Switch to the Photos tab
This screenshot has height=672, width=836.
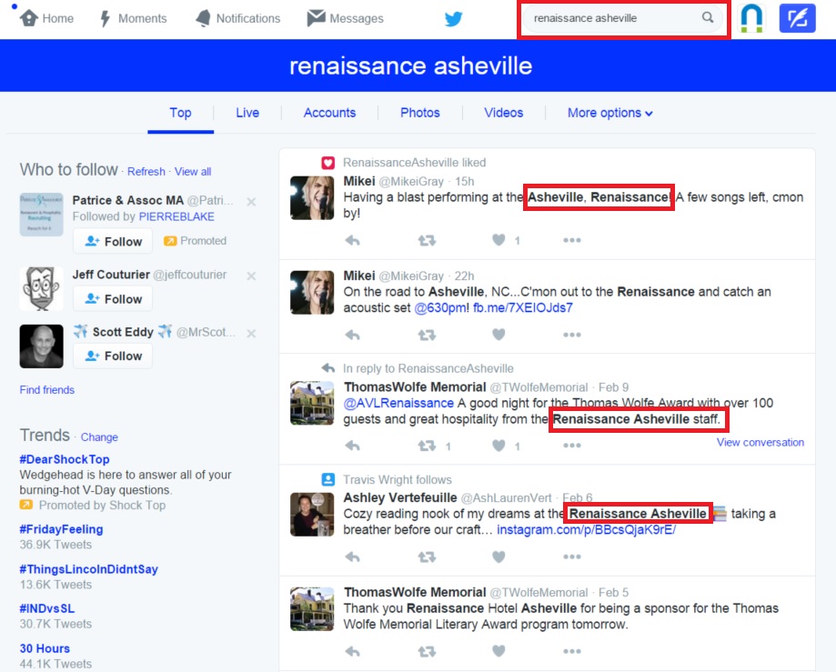tap(420, 113)
